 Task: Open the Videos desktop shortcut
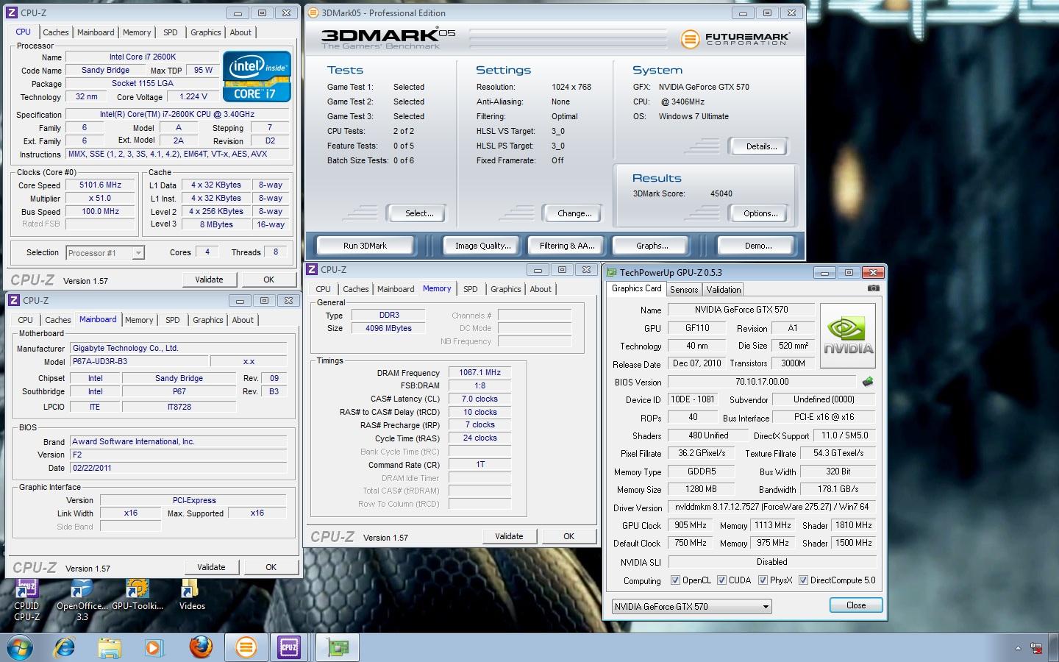click(191, 596)
